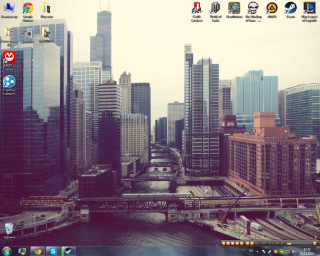This screenshot has height=256, width=320.
Task: Launch World of Tanks shortcut
Action: pos(215,8)
